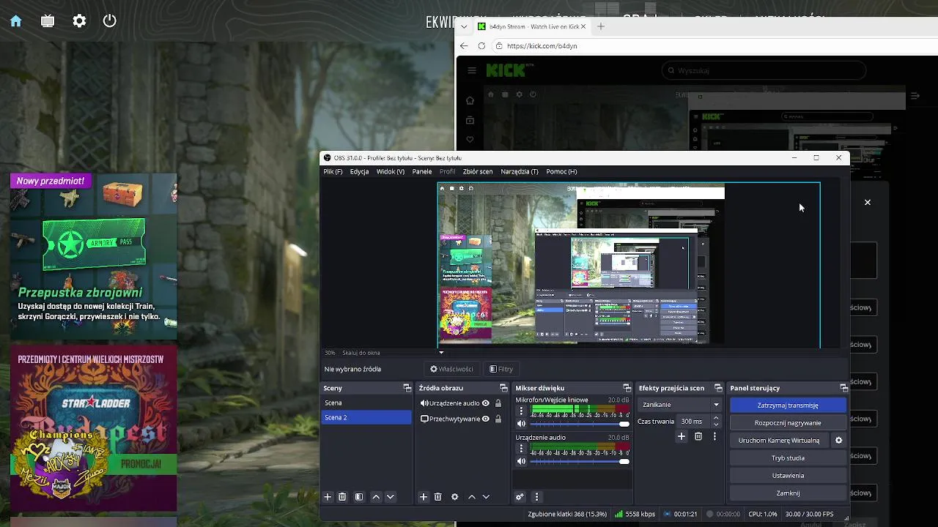The height and width of the screenshot is (527, 938).
Task: Hide the Urządzenie audio source
Action: click(485, 403)
